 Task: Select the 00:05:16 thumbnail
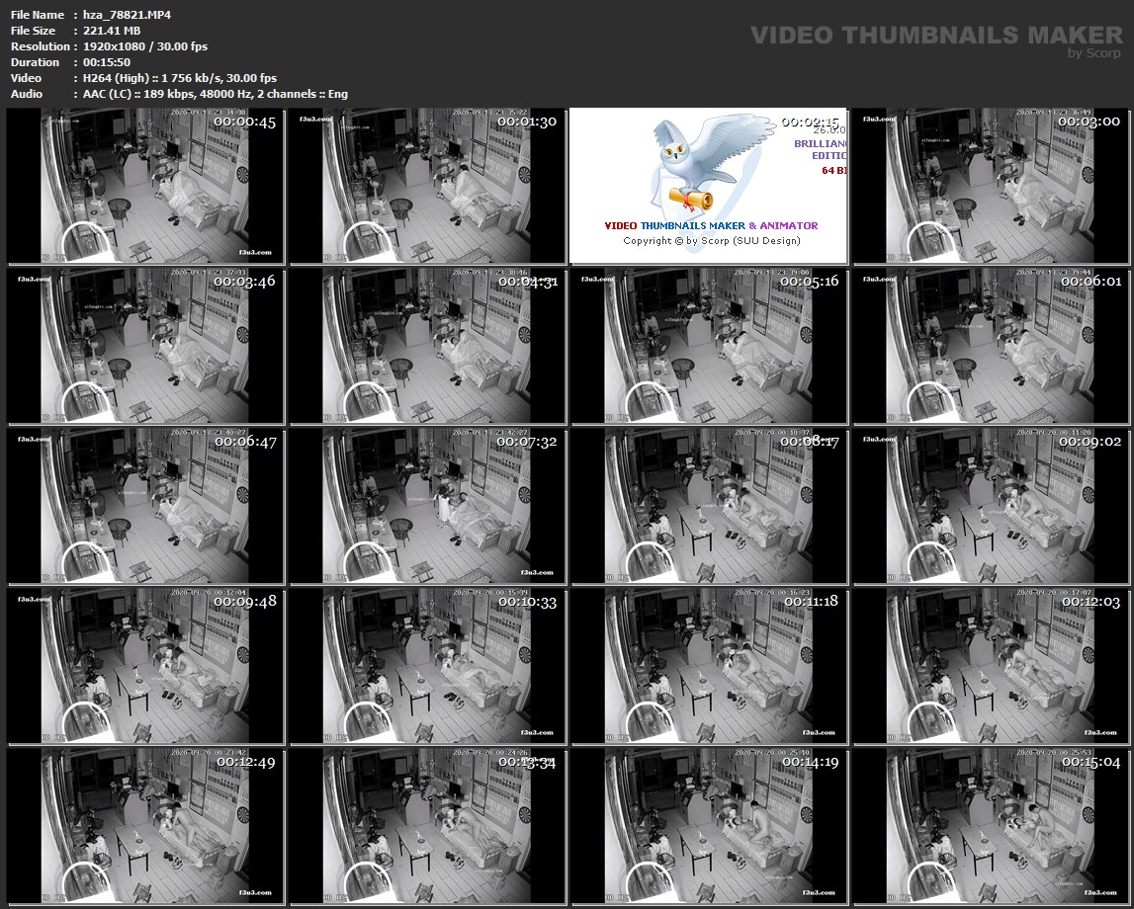coord(710,346)
